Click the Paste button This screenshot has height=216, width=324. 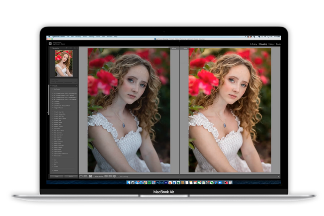click(x=71, y=176)
